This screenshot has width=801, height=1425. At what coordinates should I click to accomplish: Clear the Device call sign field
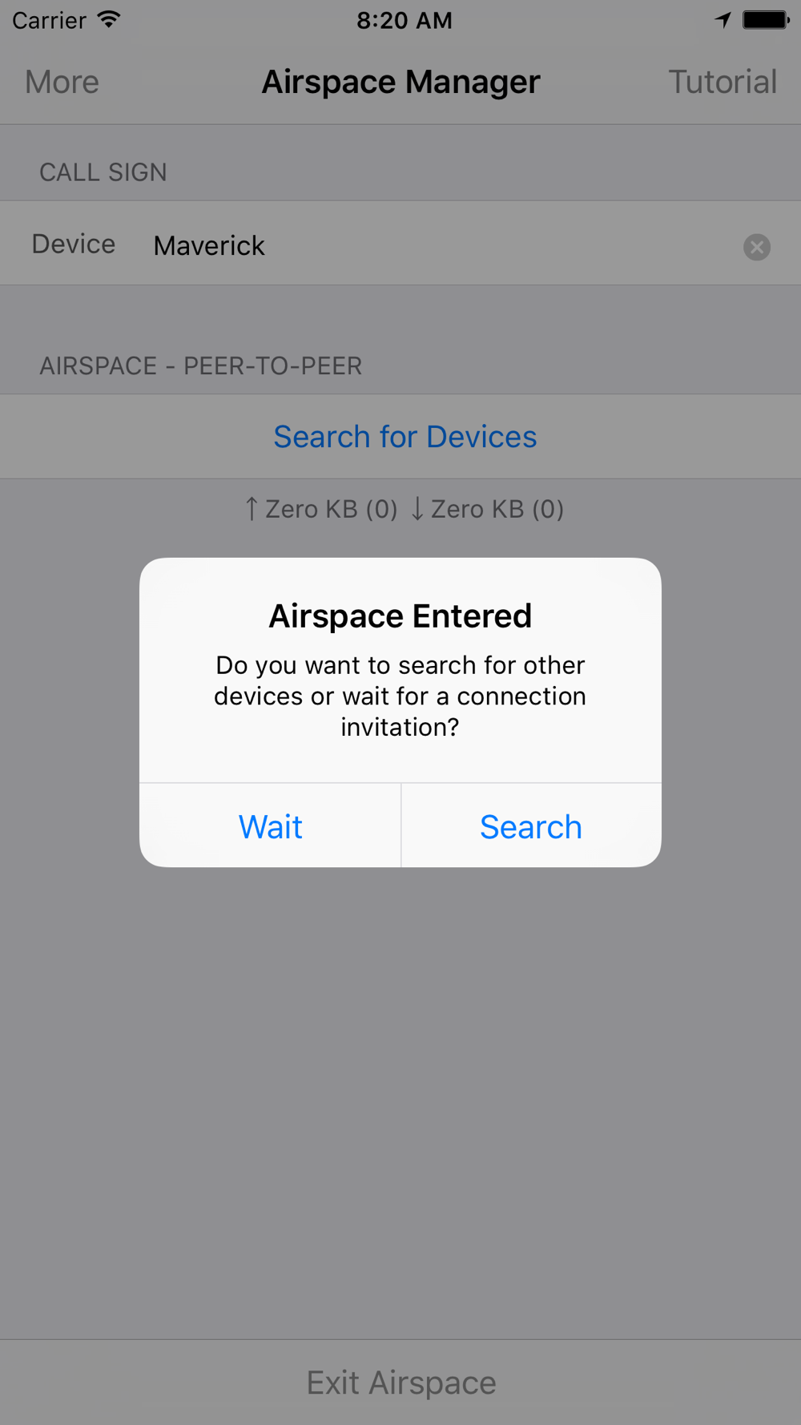(756, 247)
